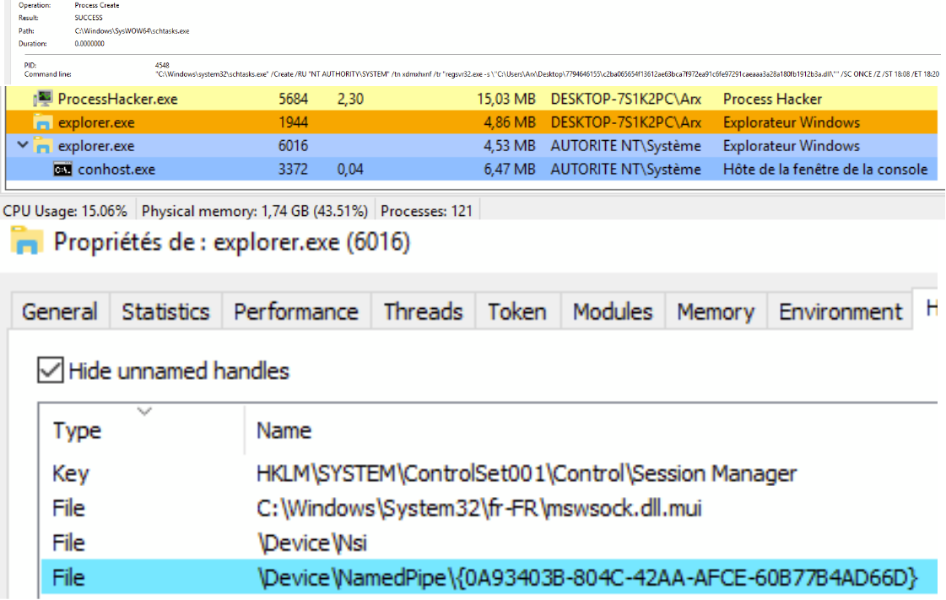
Task: Select the Session Manager registry key handle
Action: pyautogui.click(x=526, y=473)
